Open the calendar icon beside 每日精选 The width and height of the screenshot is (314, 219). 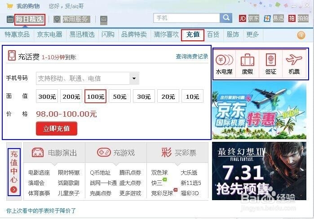point(10,19)
